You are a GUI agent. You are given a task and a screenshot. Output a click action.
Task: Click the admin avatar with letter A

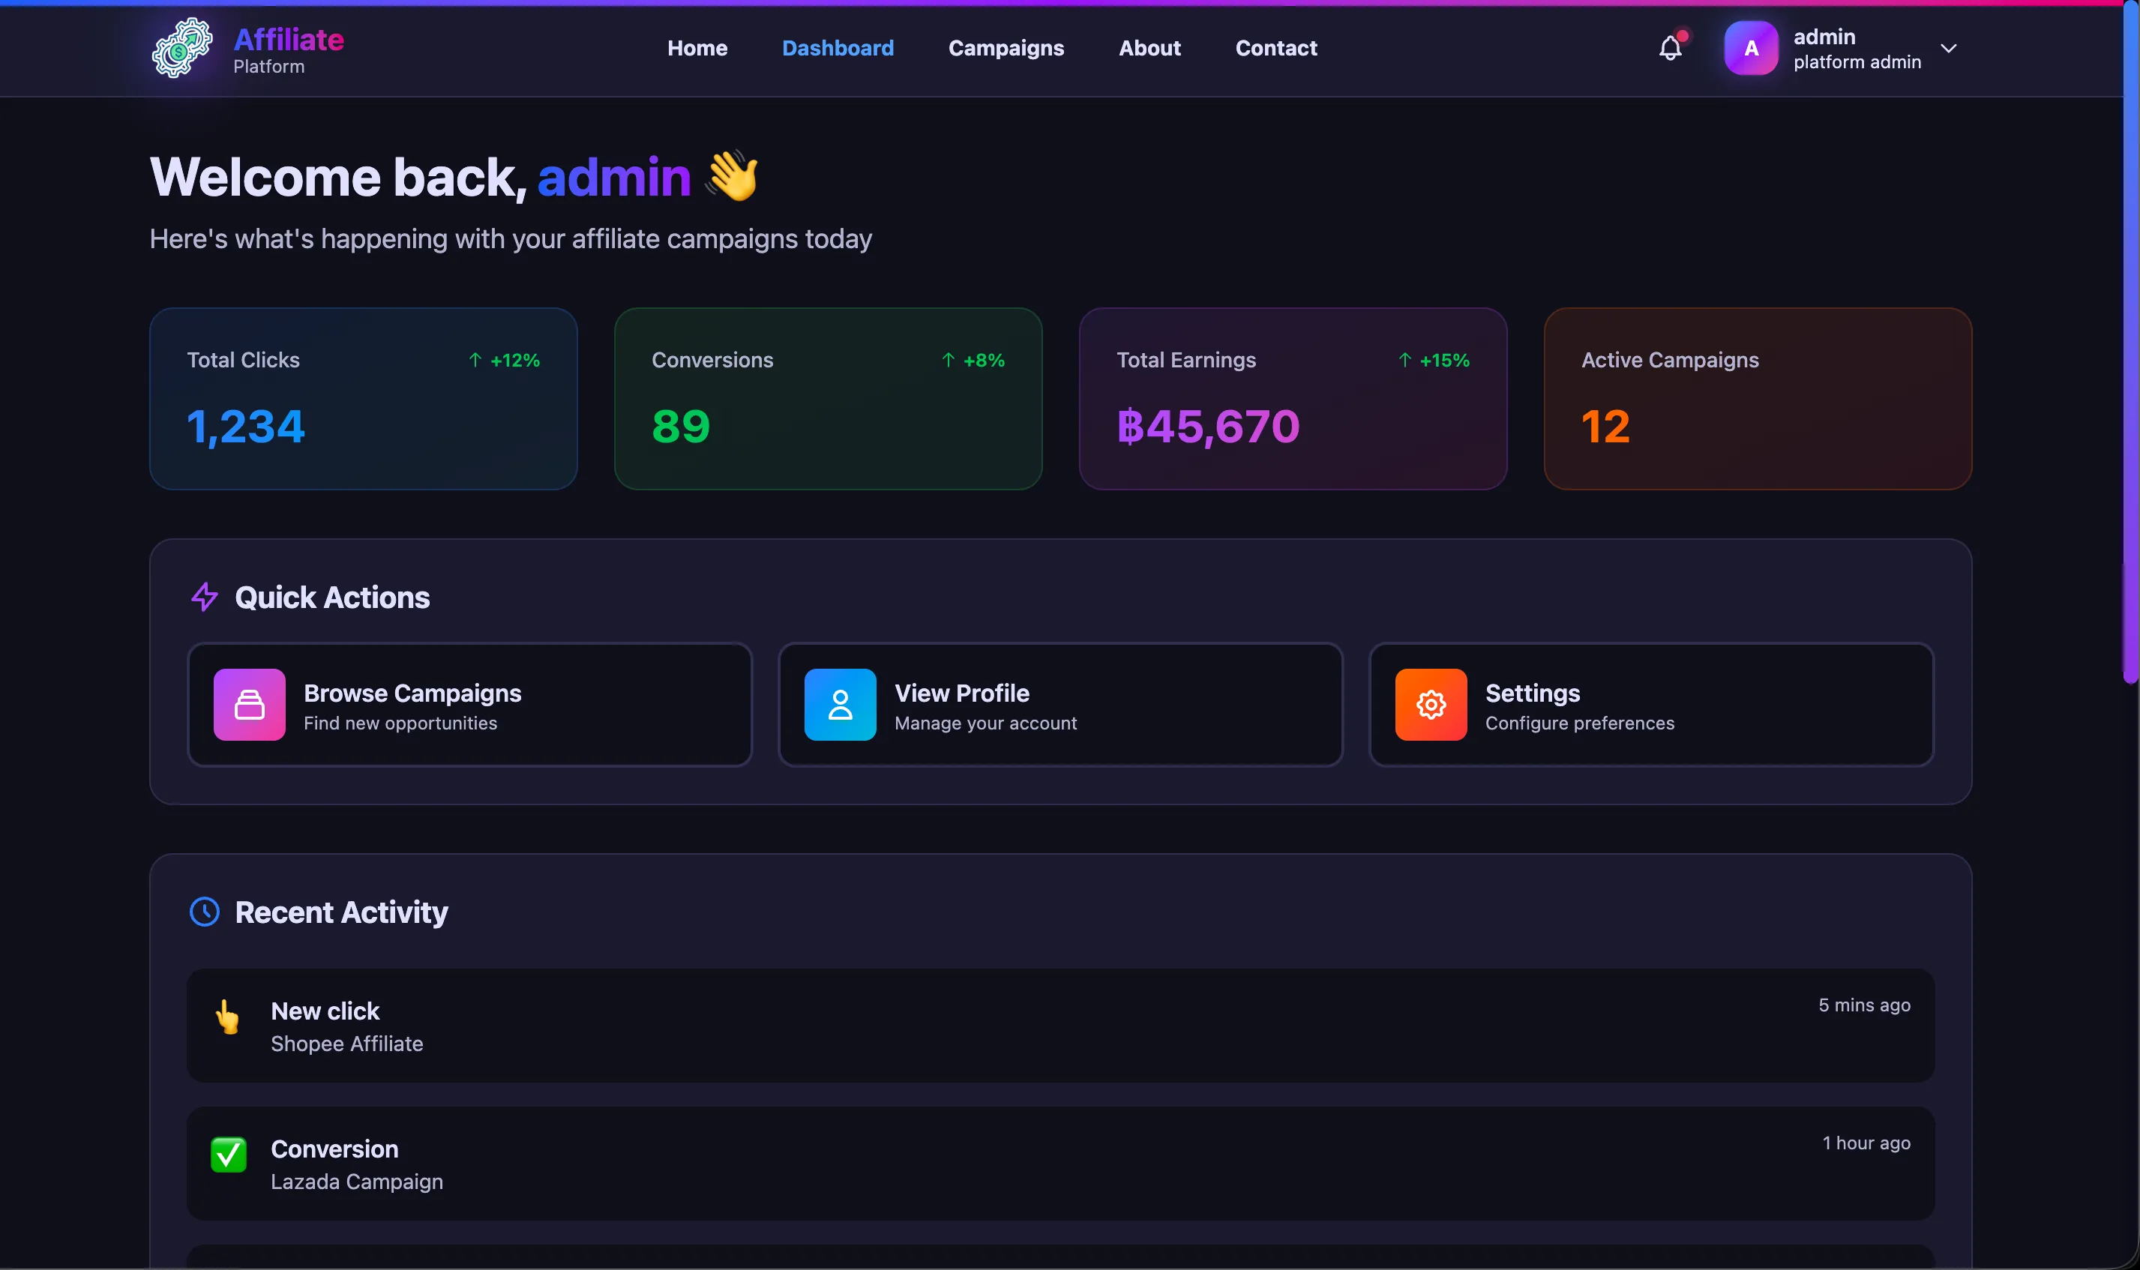click(1750, 48)
